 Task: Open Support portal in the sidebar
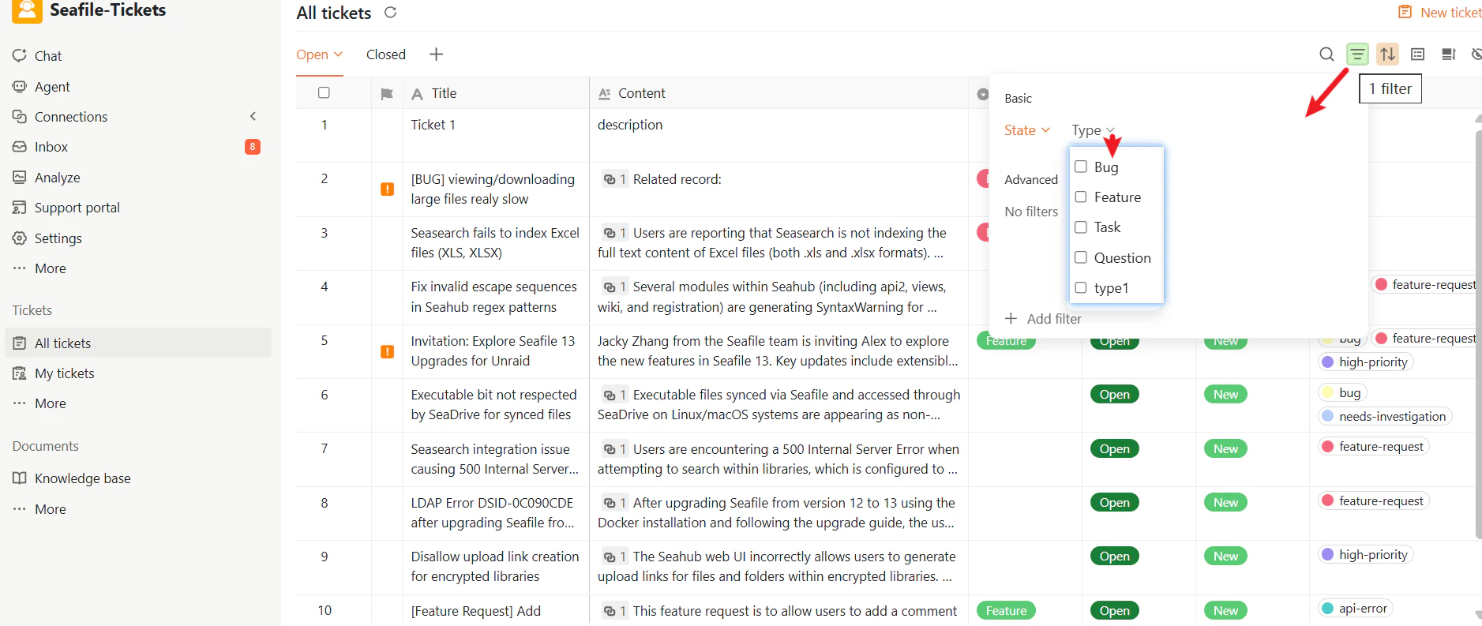[x=77, y=208]
